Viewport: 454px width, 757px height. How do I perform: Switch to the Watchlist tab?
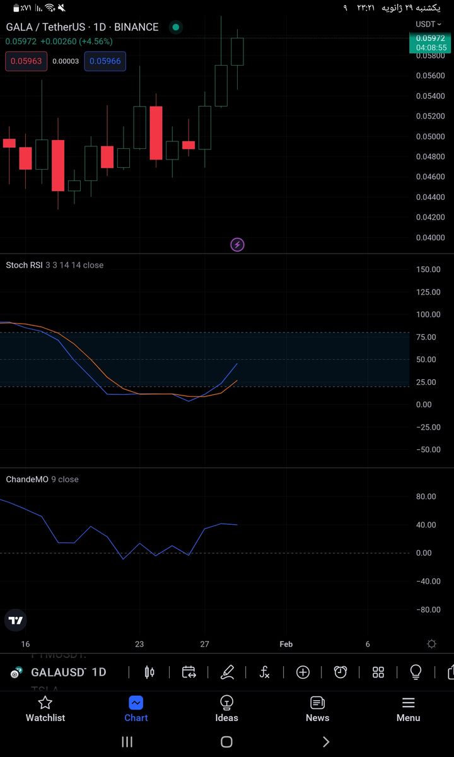coord(45,709)
